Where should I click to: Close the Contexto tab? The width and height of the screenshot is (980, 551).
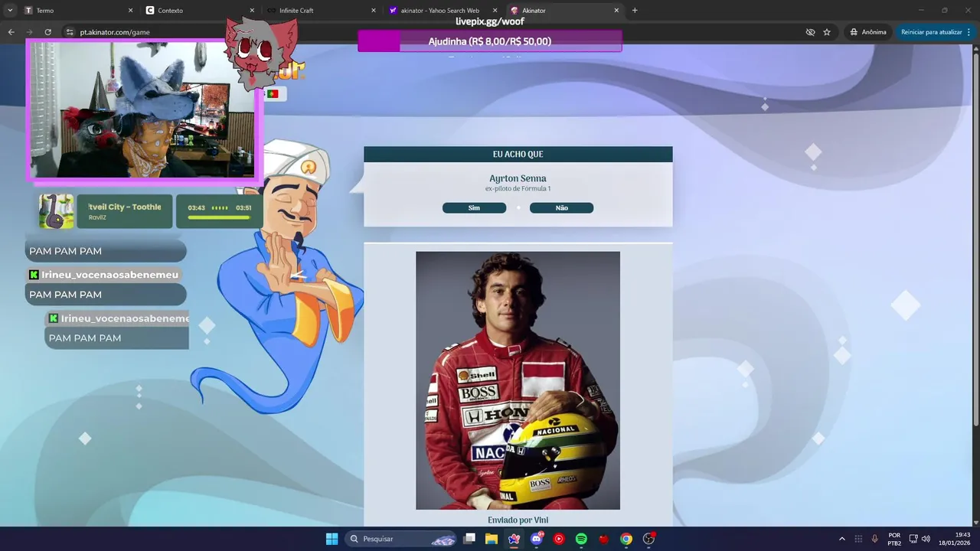[252, 11]
